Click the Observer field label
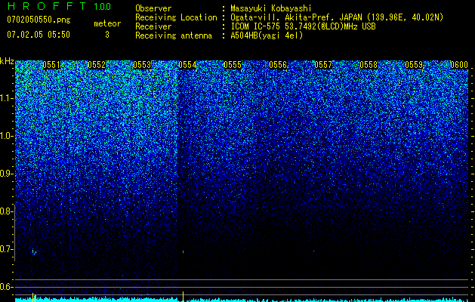 [x=153, y=8]
